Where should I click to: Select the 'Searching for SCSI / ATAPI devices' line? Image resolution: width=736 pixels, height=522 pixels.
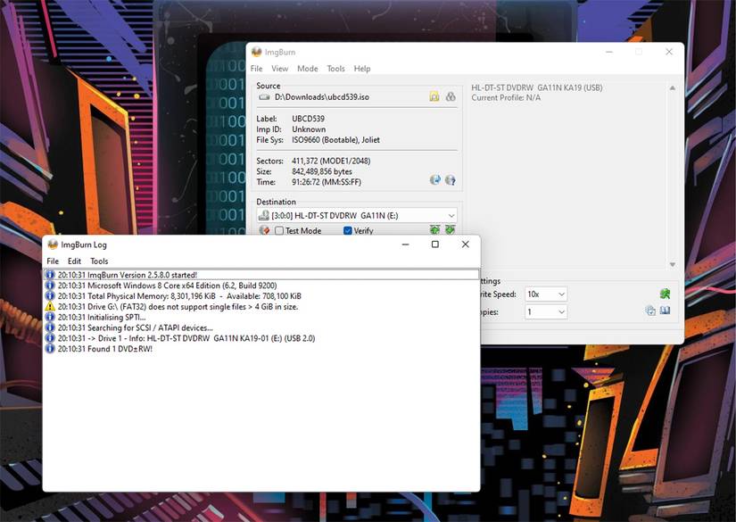(261, 327)
